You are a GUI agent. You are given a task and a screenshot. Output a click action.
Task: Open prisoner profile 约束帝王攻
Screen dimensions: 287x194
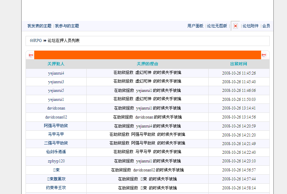(56, 188)
